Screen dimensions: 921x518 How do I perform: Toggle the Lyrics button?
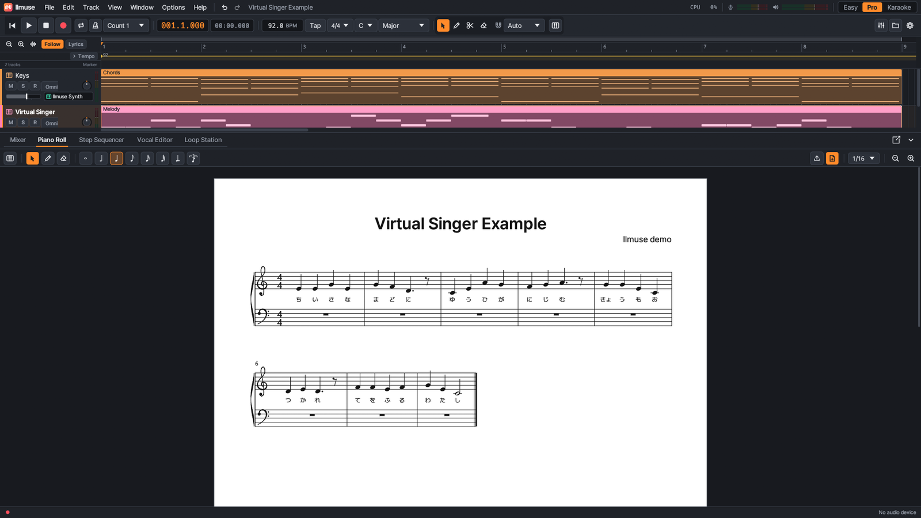tap(76, 44)
